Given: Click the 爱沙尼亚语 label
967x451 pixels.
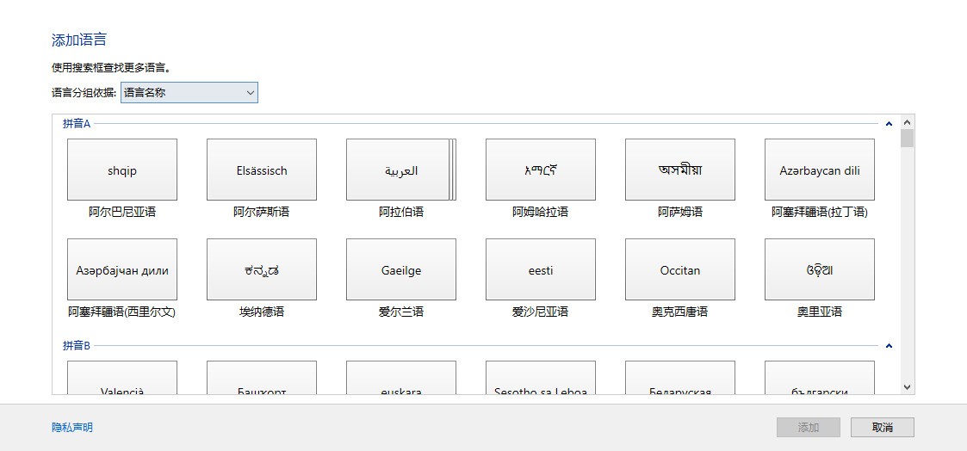Looking at the screenshot, I should (x=540, y=312).
